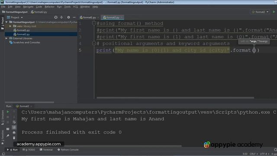This screenshot has height=156, width=277.
Task: Click formattingoutput breadcrumb in navigation bar
Action: pos(15,12)
